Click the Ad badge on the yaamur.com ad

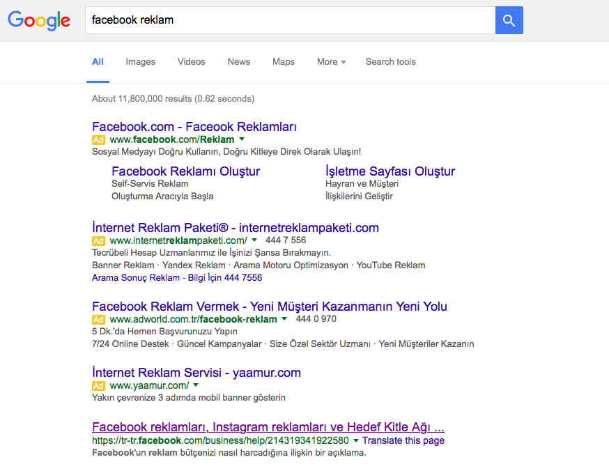coord(98,385)
